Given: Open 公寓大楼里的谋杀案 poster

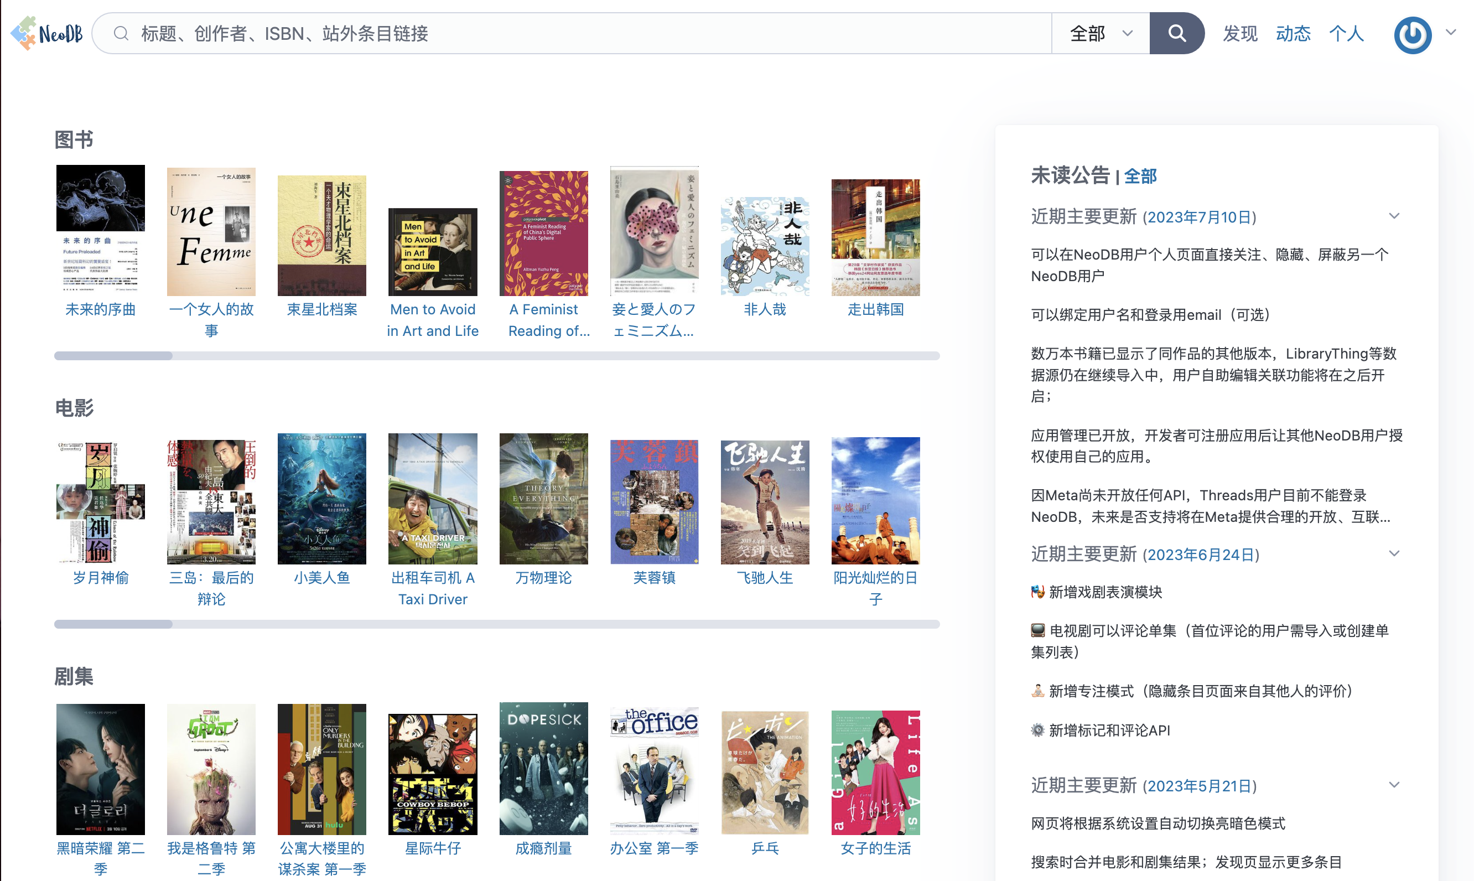Looking at the screenshot, I should (321, 769).
